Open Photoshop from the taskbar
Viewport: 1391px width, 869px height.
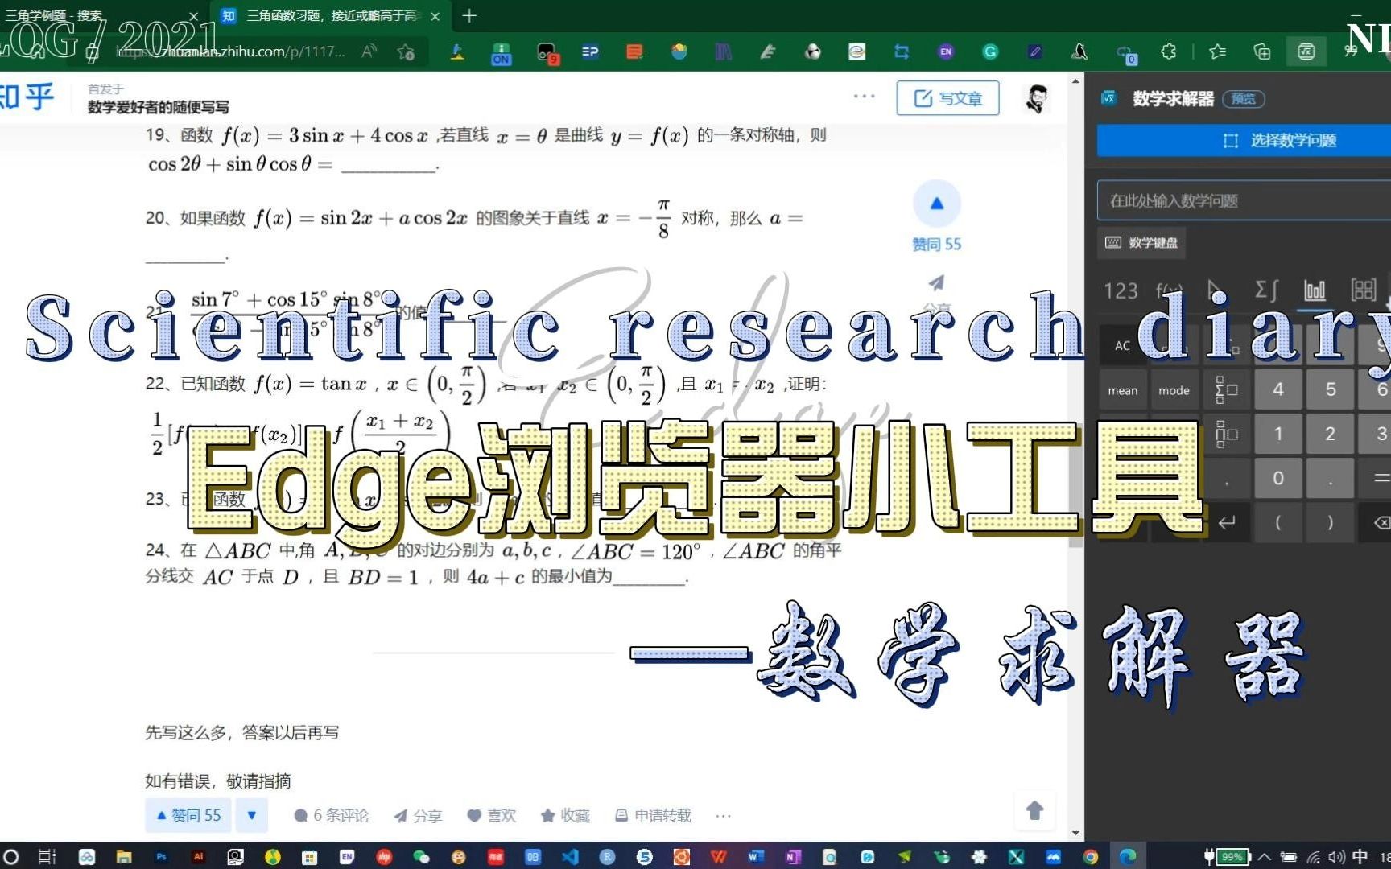[161, 857]
